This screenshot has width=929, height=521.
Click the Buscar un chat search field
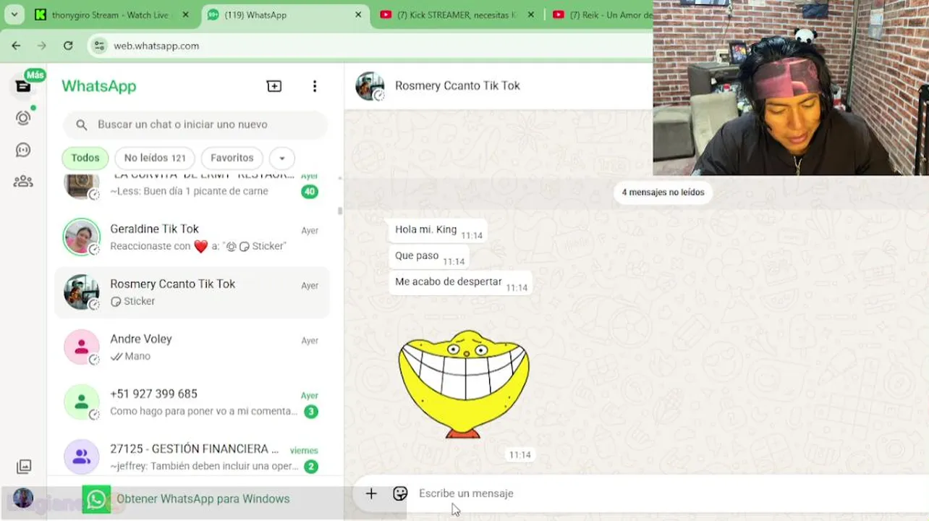click(195, 124)
